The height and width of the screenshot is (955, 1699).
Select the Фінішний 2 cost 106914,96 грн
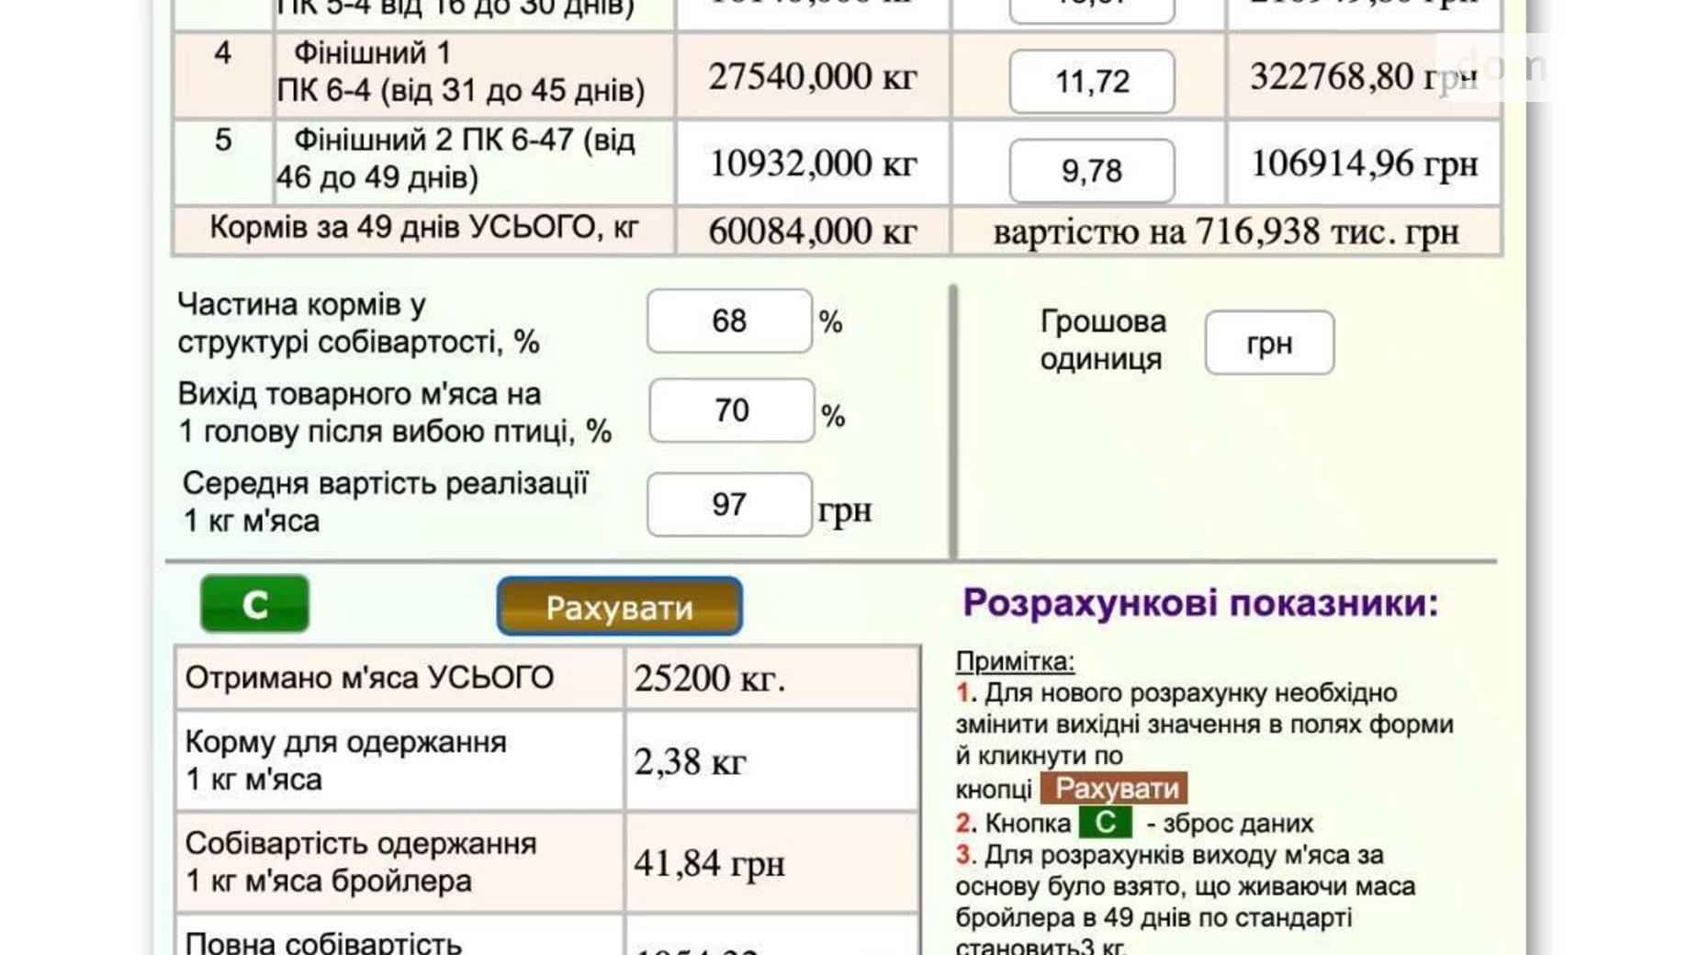point(1364,164)
